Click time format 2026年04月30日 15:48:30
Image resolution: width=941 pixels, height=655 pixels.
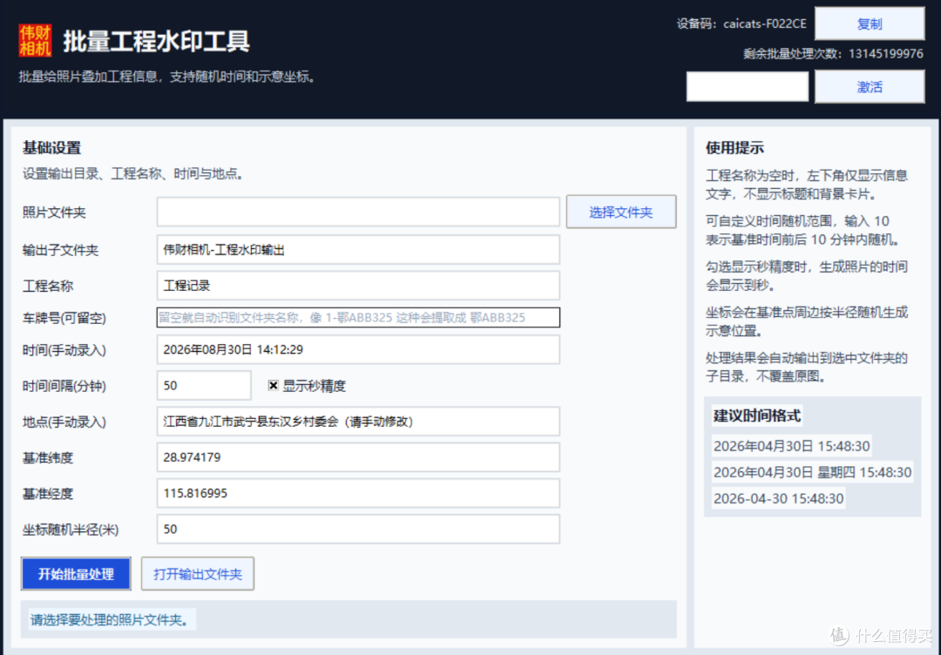791,446
